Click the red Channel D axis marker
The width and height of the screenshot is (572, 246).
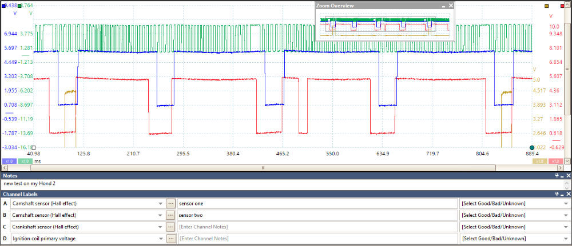click(x=564, y=5)
